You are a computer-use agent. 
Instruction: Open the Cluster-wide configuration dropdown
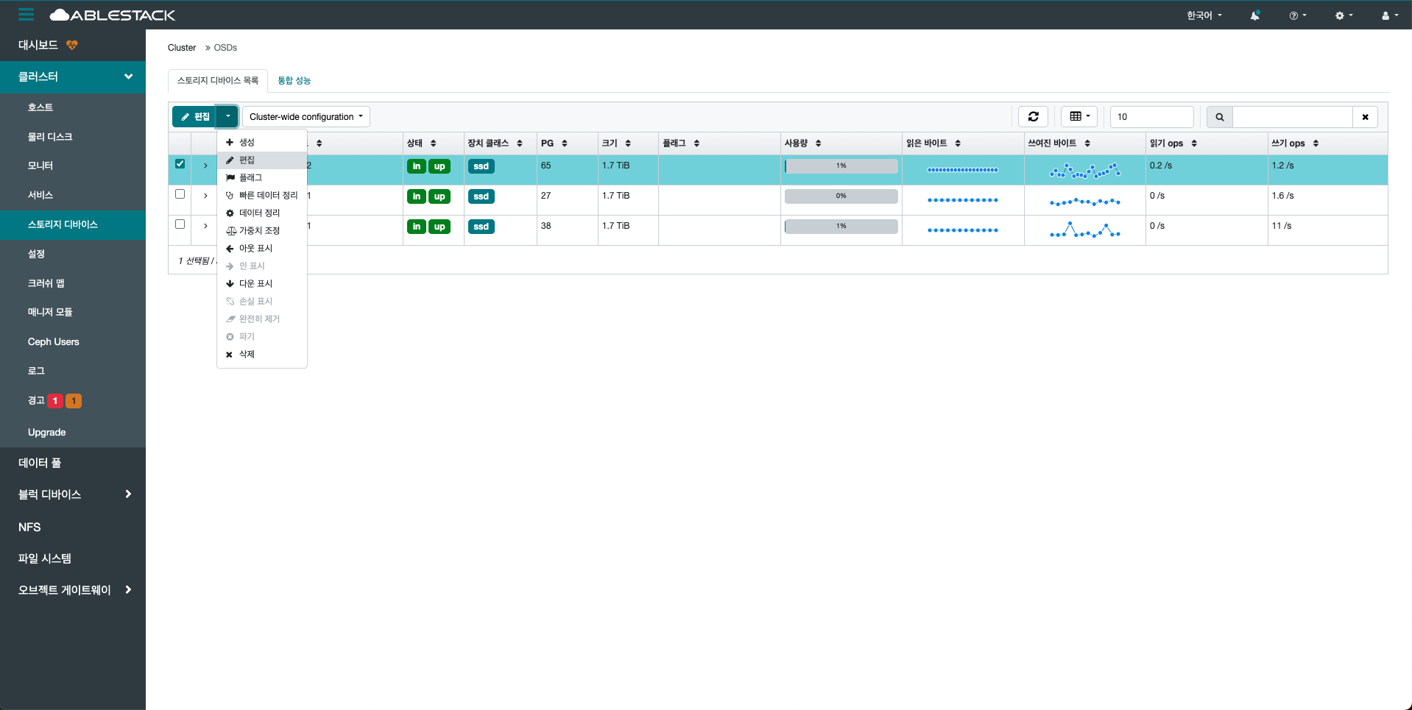tap(306, 117)
